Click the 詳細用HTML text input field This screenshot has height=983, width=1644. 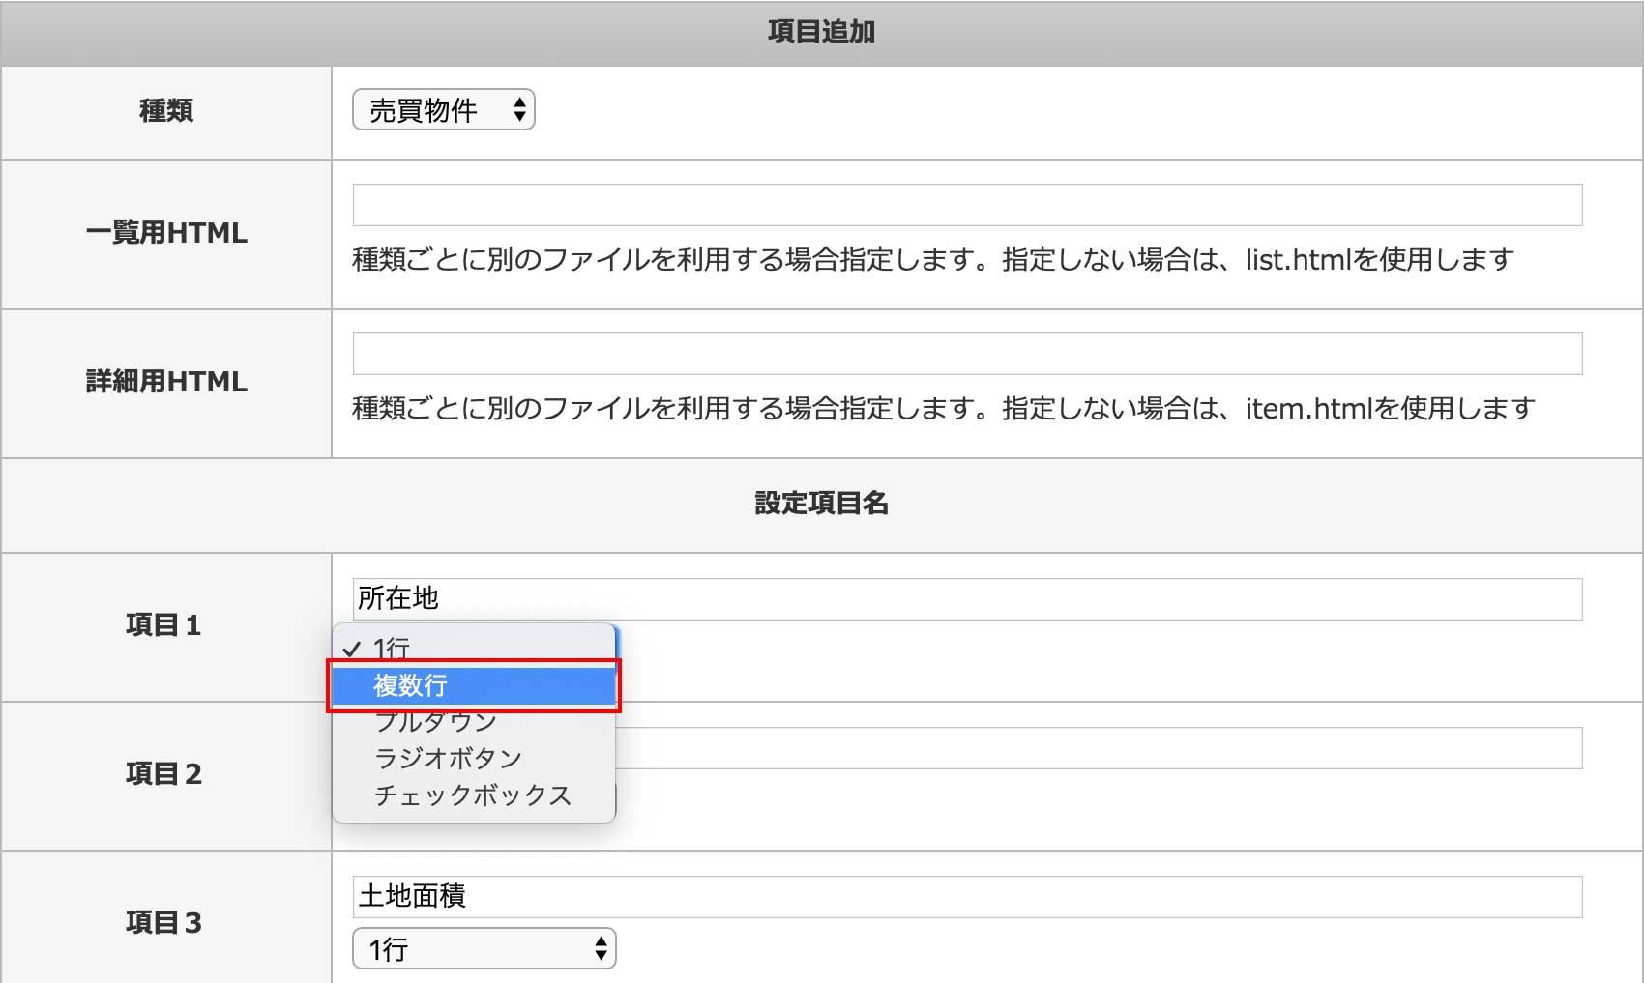point(967,354)
